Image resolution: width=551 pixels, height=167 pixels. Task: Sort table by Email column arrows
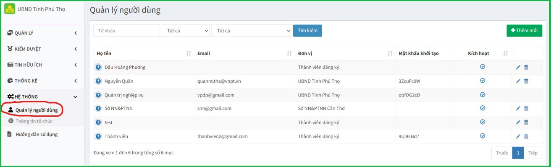(289, 53)
